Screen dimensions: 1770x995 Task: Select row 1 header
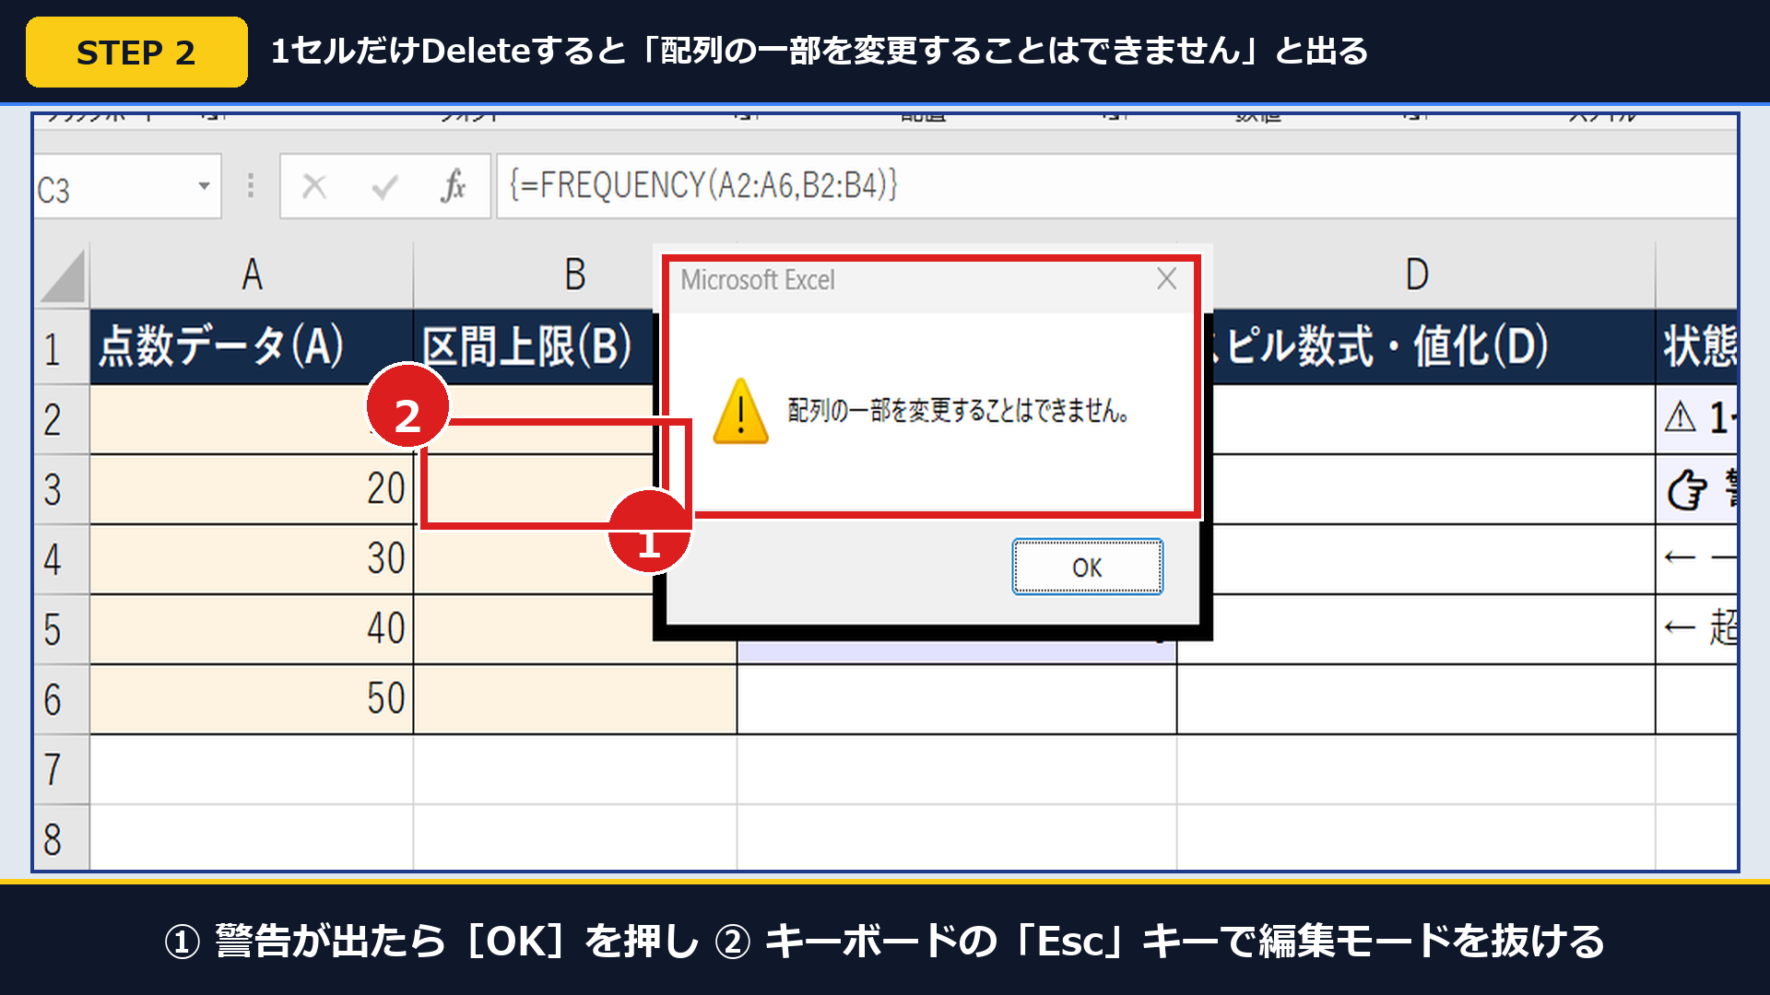point(62,347)
